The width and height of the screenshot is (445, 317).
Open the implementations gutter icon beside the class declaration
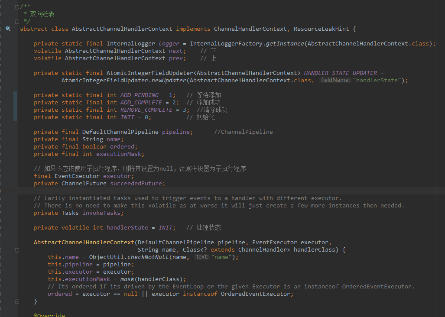[x=8, y=29]
